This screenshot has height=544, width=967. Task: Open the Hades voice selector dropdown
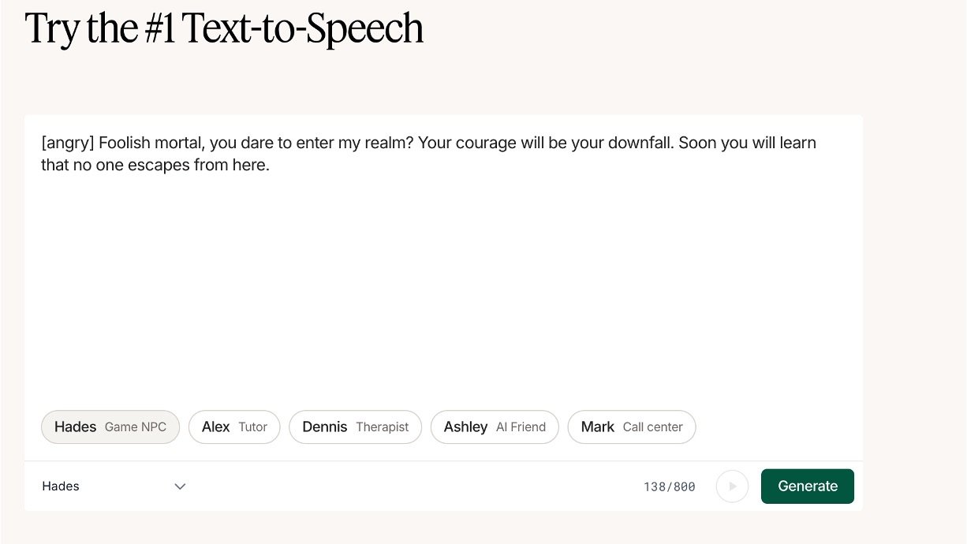[114, 486]
